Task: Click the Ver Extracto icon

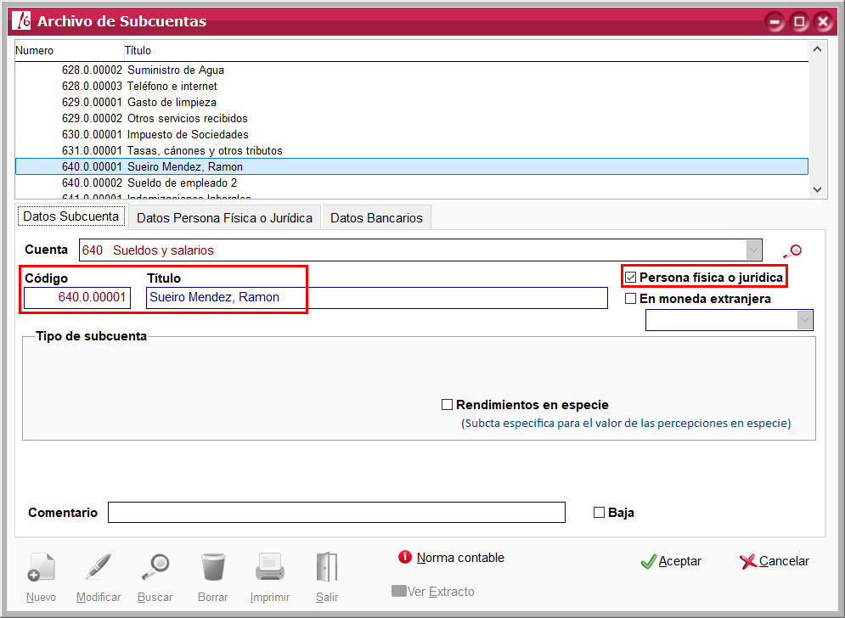Action: [x=399, y=591]
